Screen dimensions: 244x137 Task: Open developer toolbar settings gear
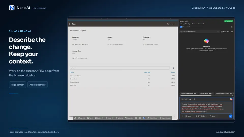[x=140, y=118]
